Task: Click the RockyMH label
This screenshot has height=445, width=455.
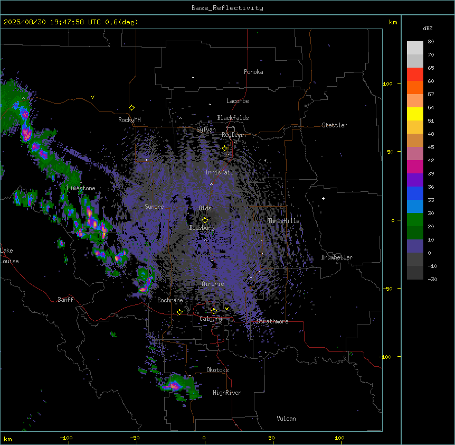Action: [x=129, y=120]
